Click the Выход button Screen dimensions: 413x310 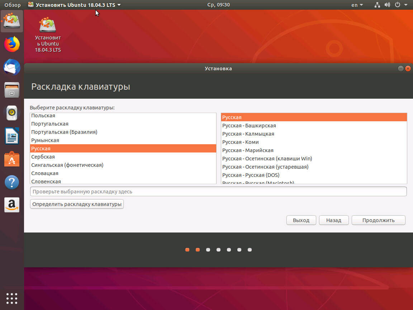301,220
